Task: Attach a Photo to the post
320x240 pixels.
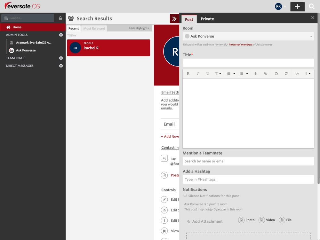Action: click(246, 220)
